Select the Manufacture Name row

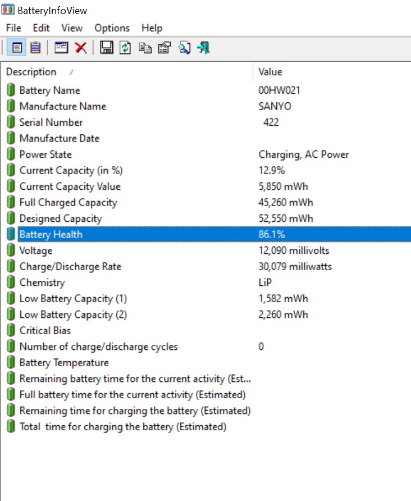206,106
